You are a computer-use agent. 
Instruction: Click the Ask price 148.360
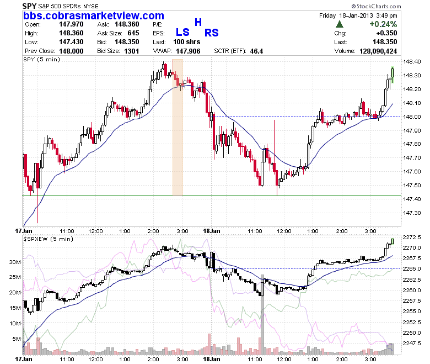tap(127, 24)
